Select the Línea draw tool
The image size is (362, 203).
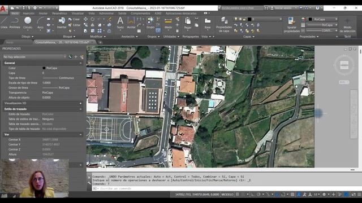[x=4, y=23]
